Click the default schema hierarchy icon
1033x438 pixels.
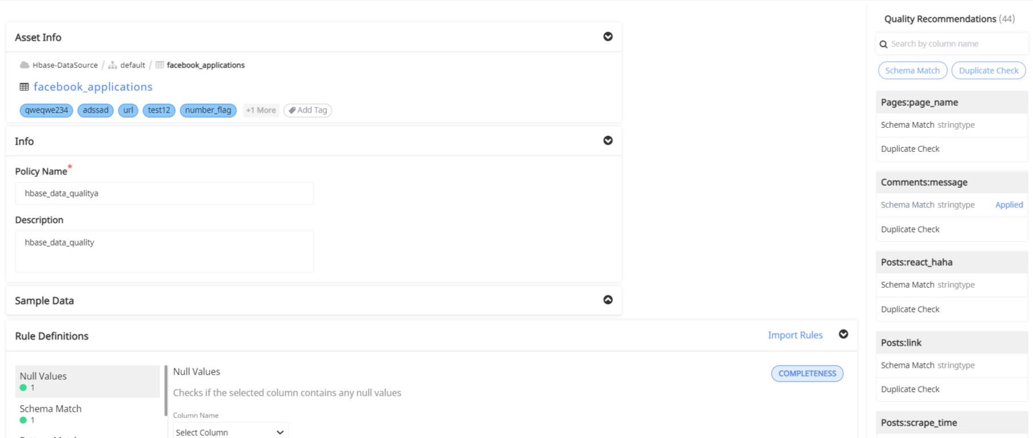tap(113, 65)
